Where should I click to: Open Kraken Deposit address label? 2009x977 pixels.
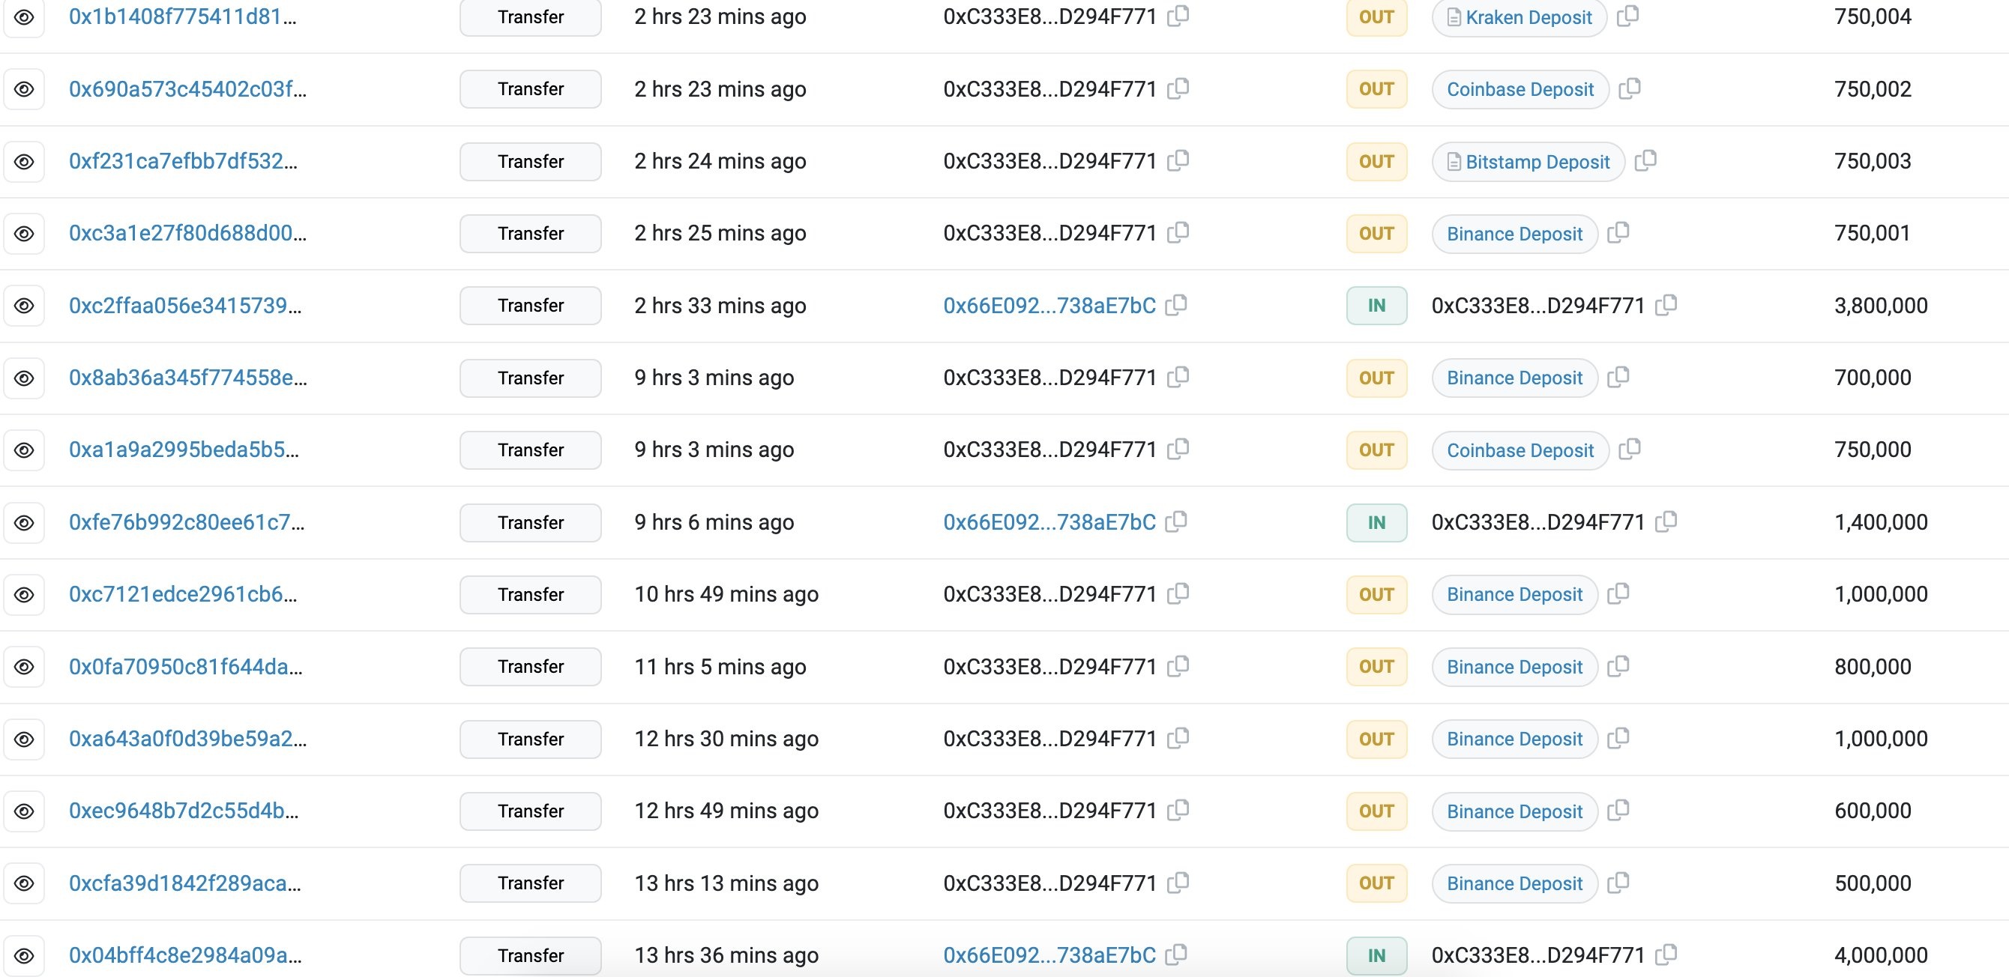[x=1519, y=17]
